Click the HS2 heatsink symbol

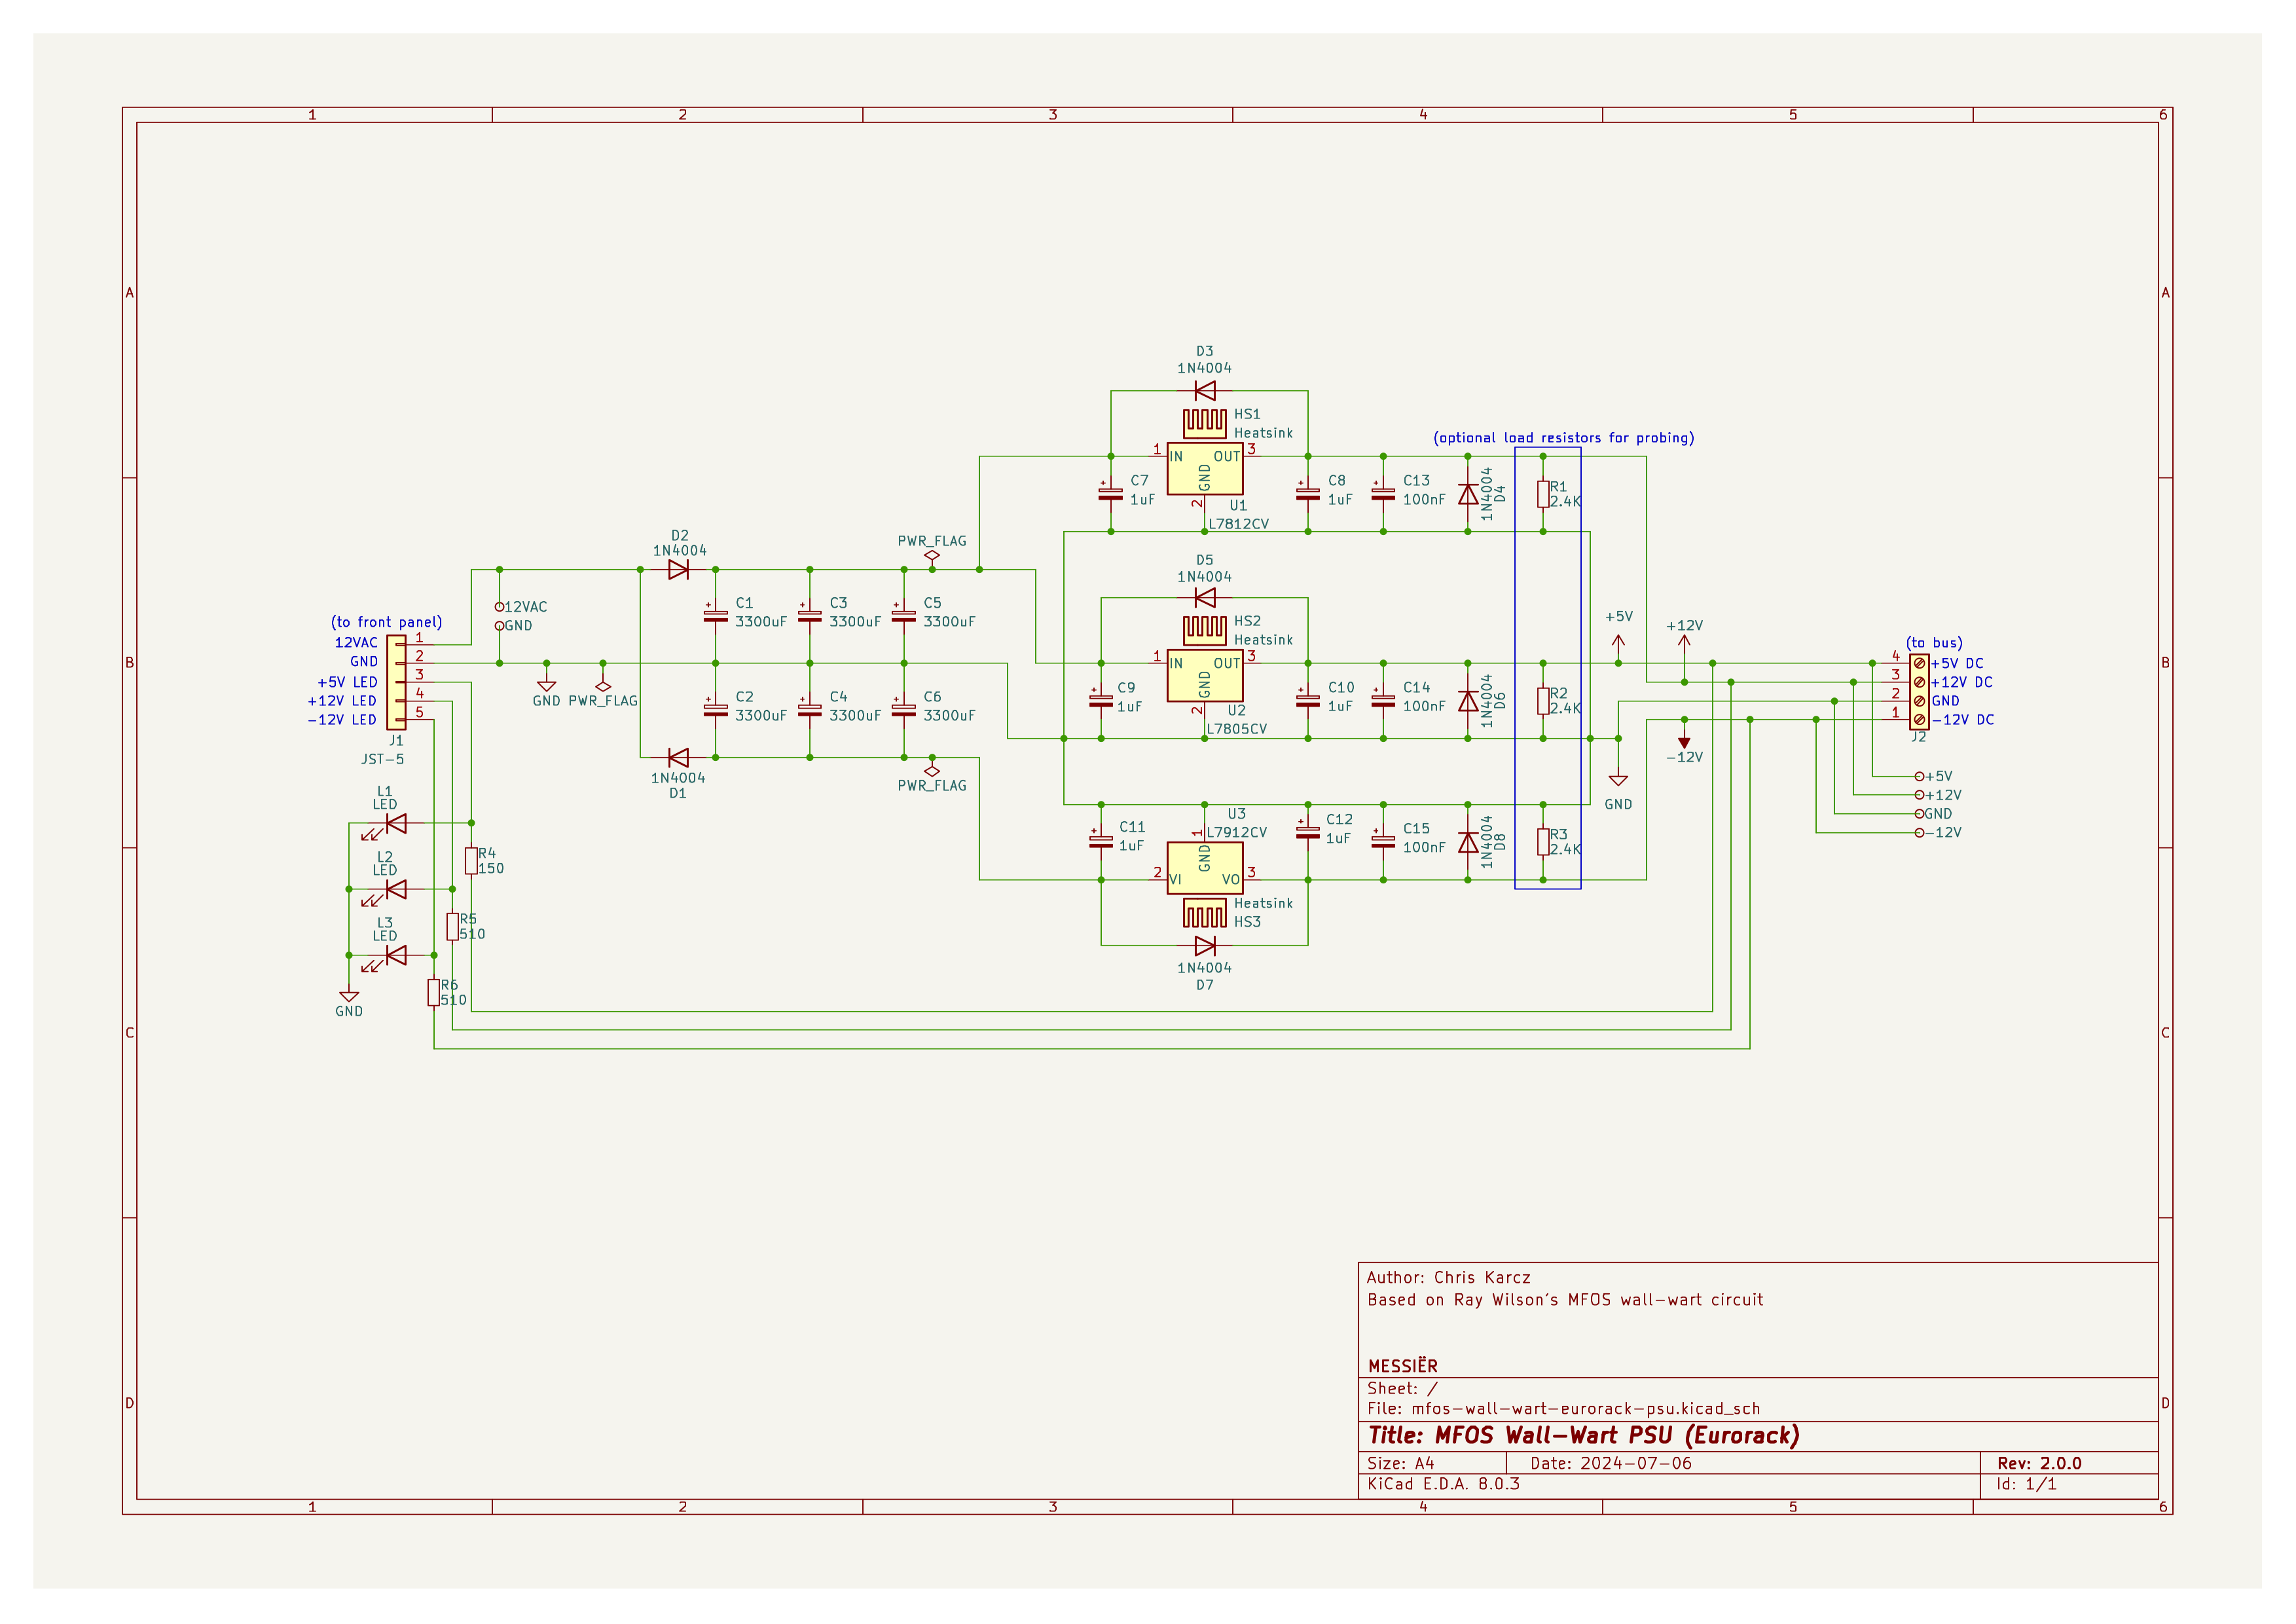tap(1205, 630)
